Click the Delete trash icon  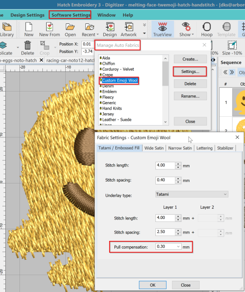pos(28,48)
